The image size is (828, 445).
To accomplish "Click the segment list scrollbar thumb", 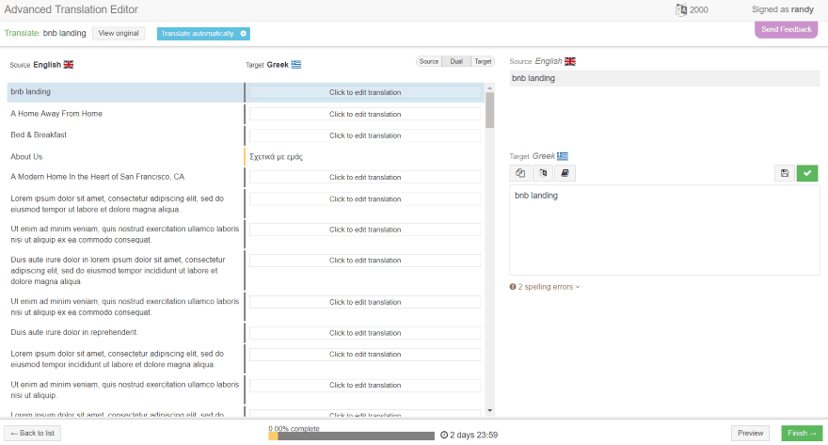I will (x=490, y=110).
